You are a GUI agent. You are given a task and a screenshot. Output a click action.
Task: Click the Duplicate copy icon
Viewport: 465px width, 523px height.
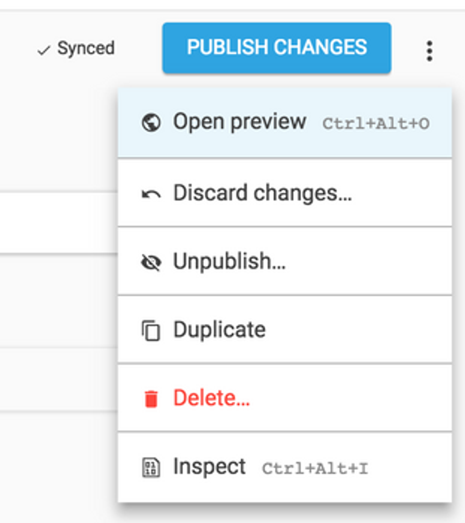tap(151, 331)
